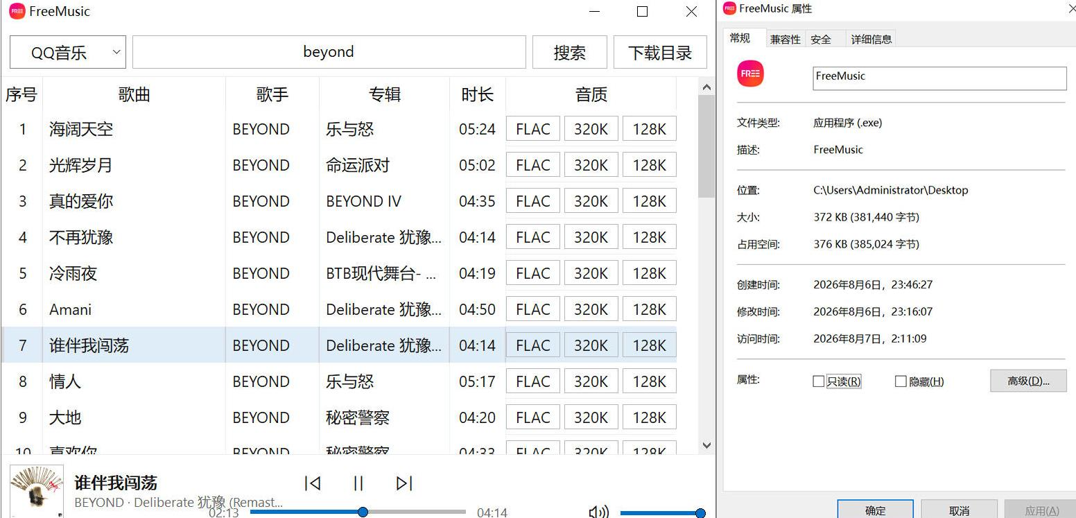Pause the current song

(x=358, y=483)
